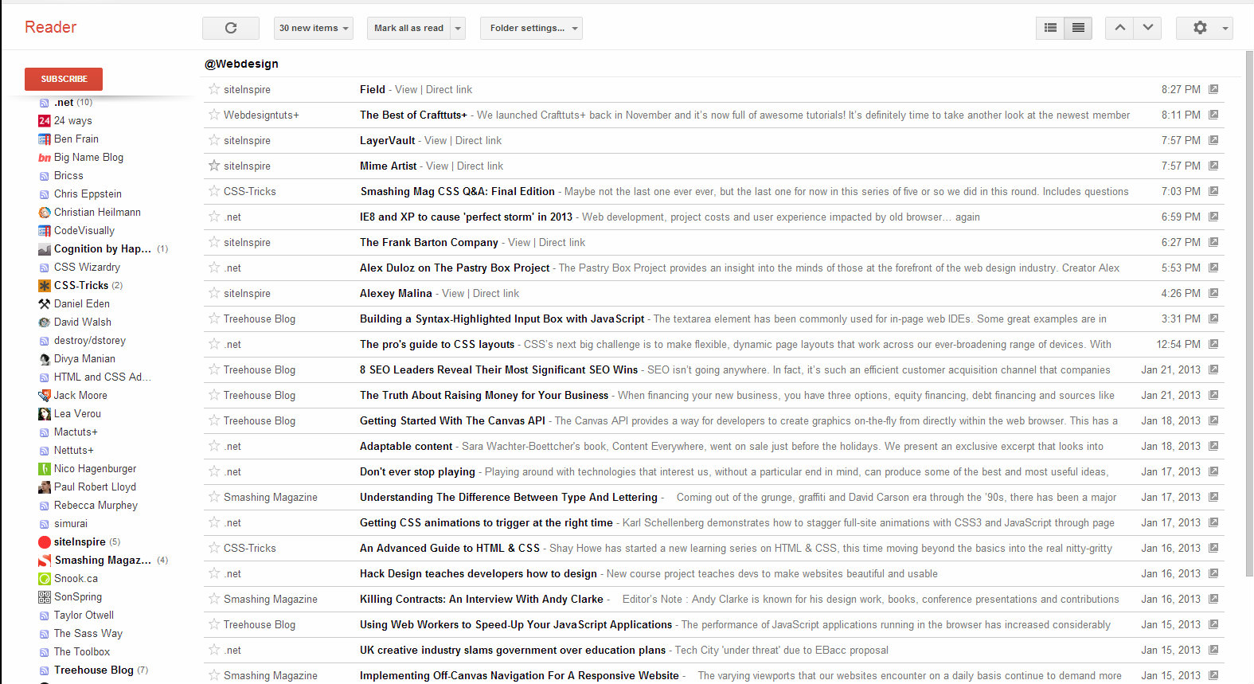Click CSS-Tricks asterisk feed icon
The height and width of the screenshot is (684, 1254).
pos(45,286)
